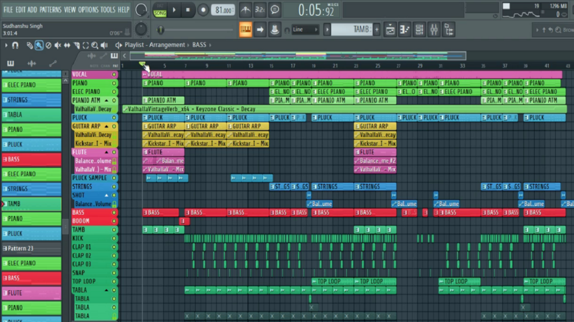Screen dimensions: 574x322
Task: Click the ValhallaVintageVerb Keyzone Classic Decay clip
Action: tap(344, 109)
